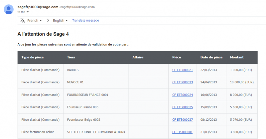Viewport: 266px width, 139px height.
Task: Click amount 1 000,00 (EUR)
Action: (241, 70)
